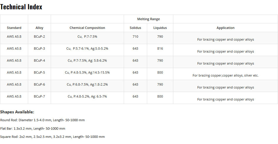Select the Solidus column header
The height and width of the screenshot is (144, 278).
coord(135,28)
